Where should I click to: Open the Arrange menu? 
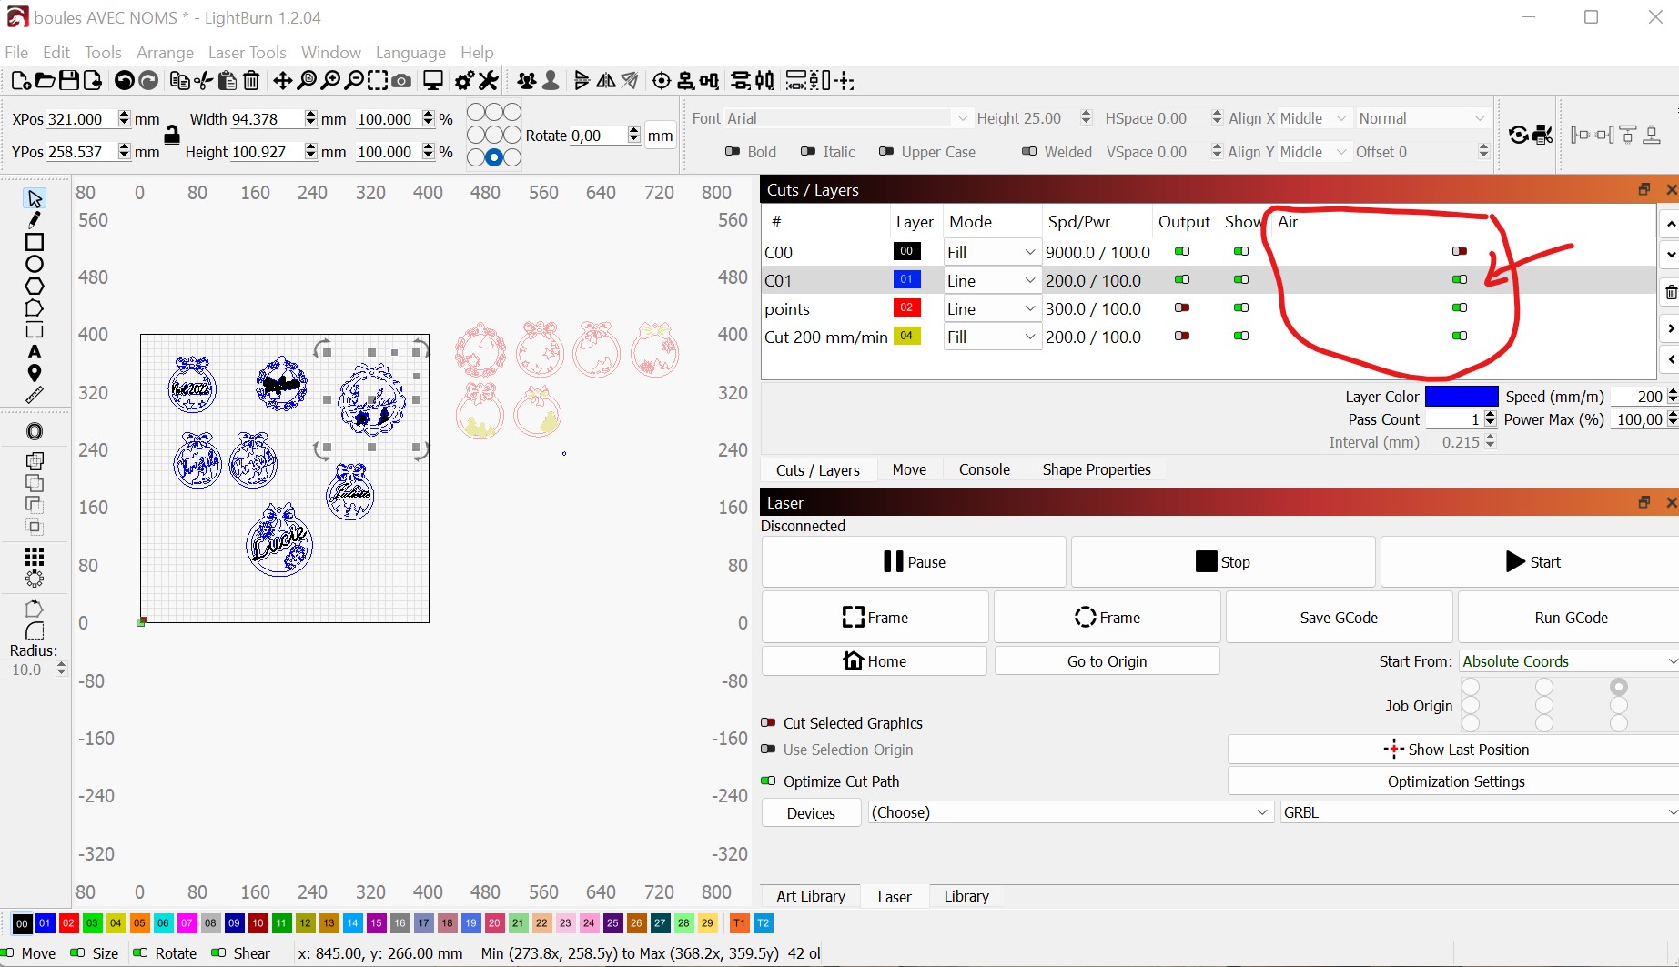click(165, 53)
